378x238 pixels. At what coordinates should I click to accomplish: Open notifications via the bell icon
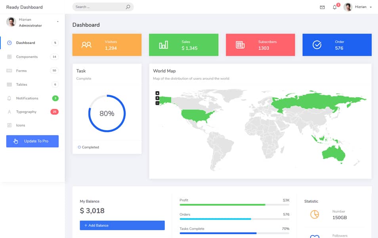pos(335,7)
